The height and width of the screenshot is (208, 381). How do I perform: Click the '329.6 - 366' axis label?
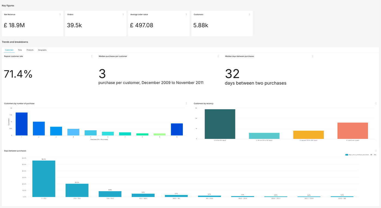342,199
